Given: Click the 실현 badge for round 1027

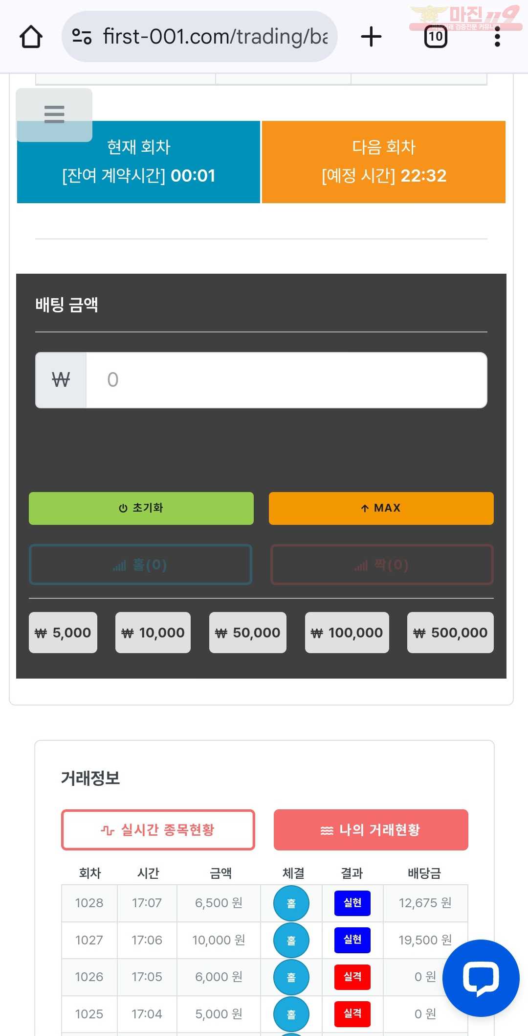Looking at the screenshot, I should [352, 940].
